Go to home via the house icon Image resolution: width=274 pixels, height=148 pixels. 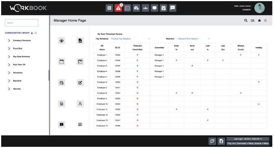click(x=259, y=20)
